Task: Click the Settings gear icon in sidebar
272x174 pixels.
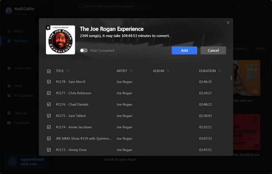Action: 9,113
